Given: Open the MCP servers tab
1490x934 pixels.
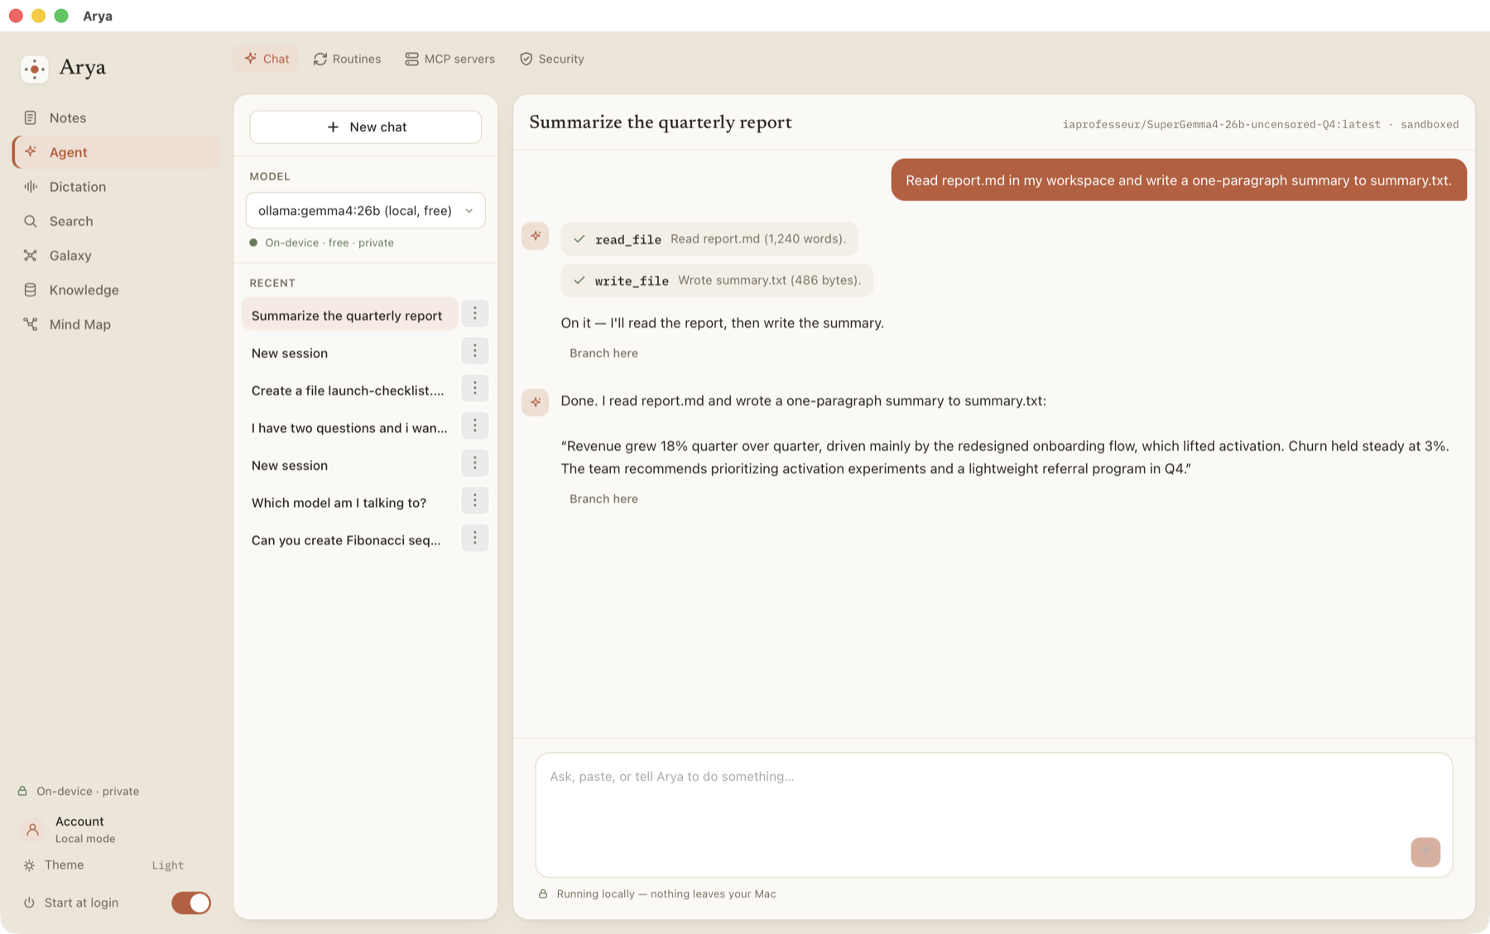Looking at the screenshot, I should point(449,59).
